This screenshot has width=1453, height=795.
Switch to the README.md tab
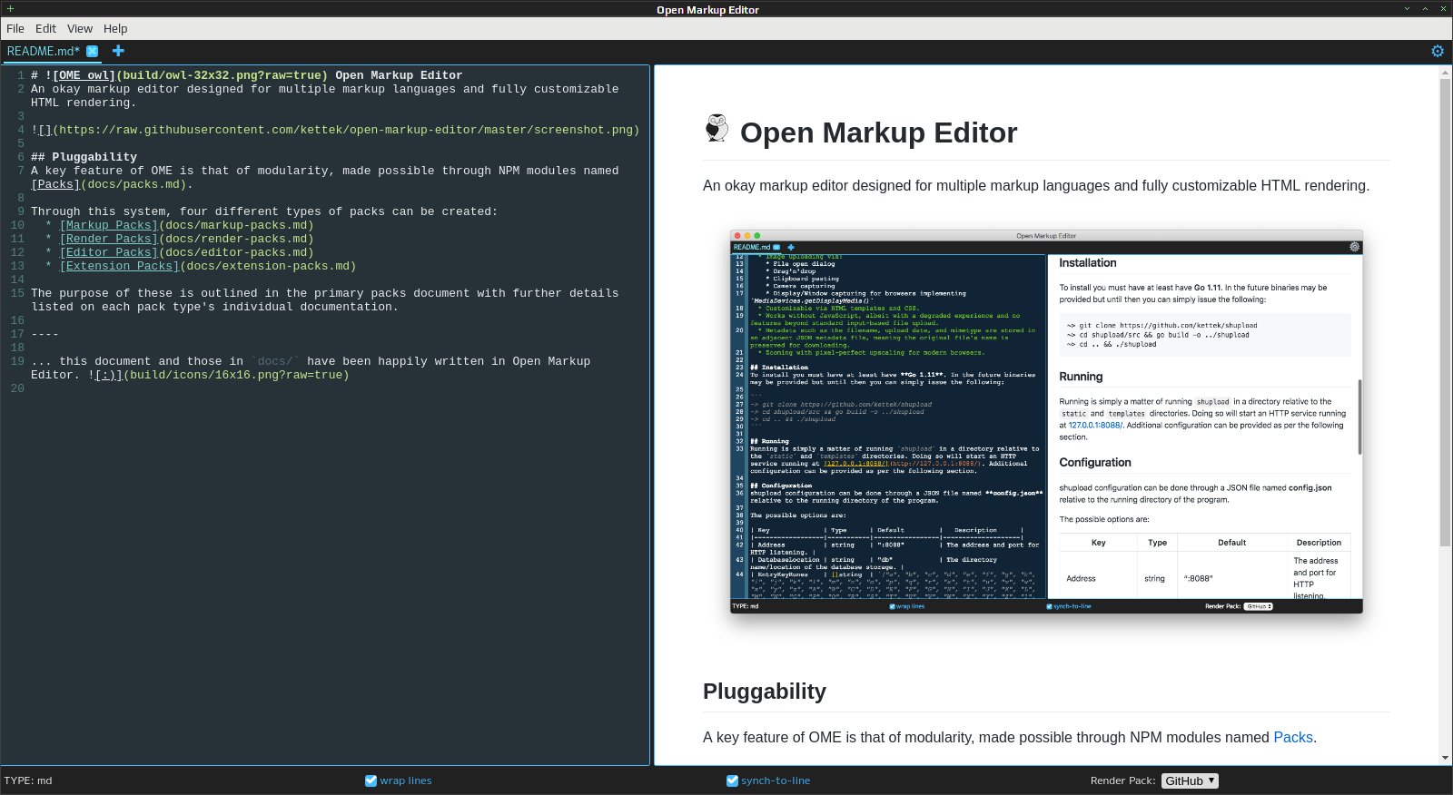click(x=44, y=51)
